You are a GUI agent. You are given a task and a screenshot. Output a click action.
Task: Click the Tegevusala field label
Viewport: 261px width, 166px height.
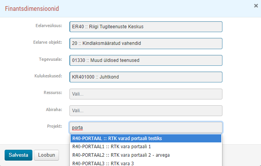[x=51, y=59]
